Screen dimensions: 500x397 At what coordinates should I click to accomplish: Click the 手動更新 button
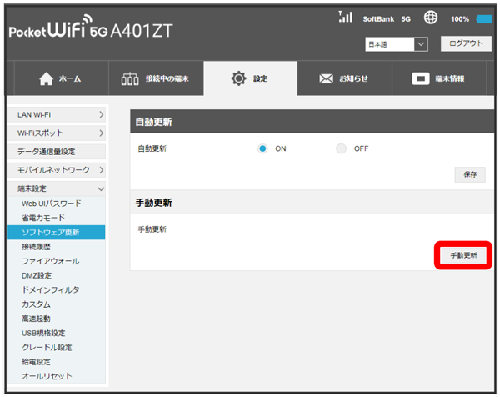coord(463,254)
